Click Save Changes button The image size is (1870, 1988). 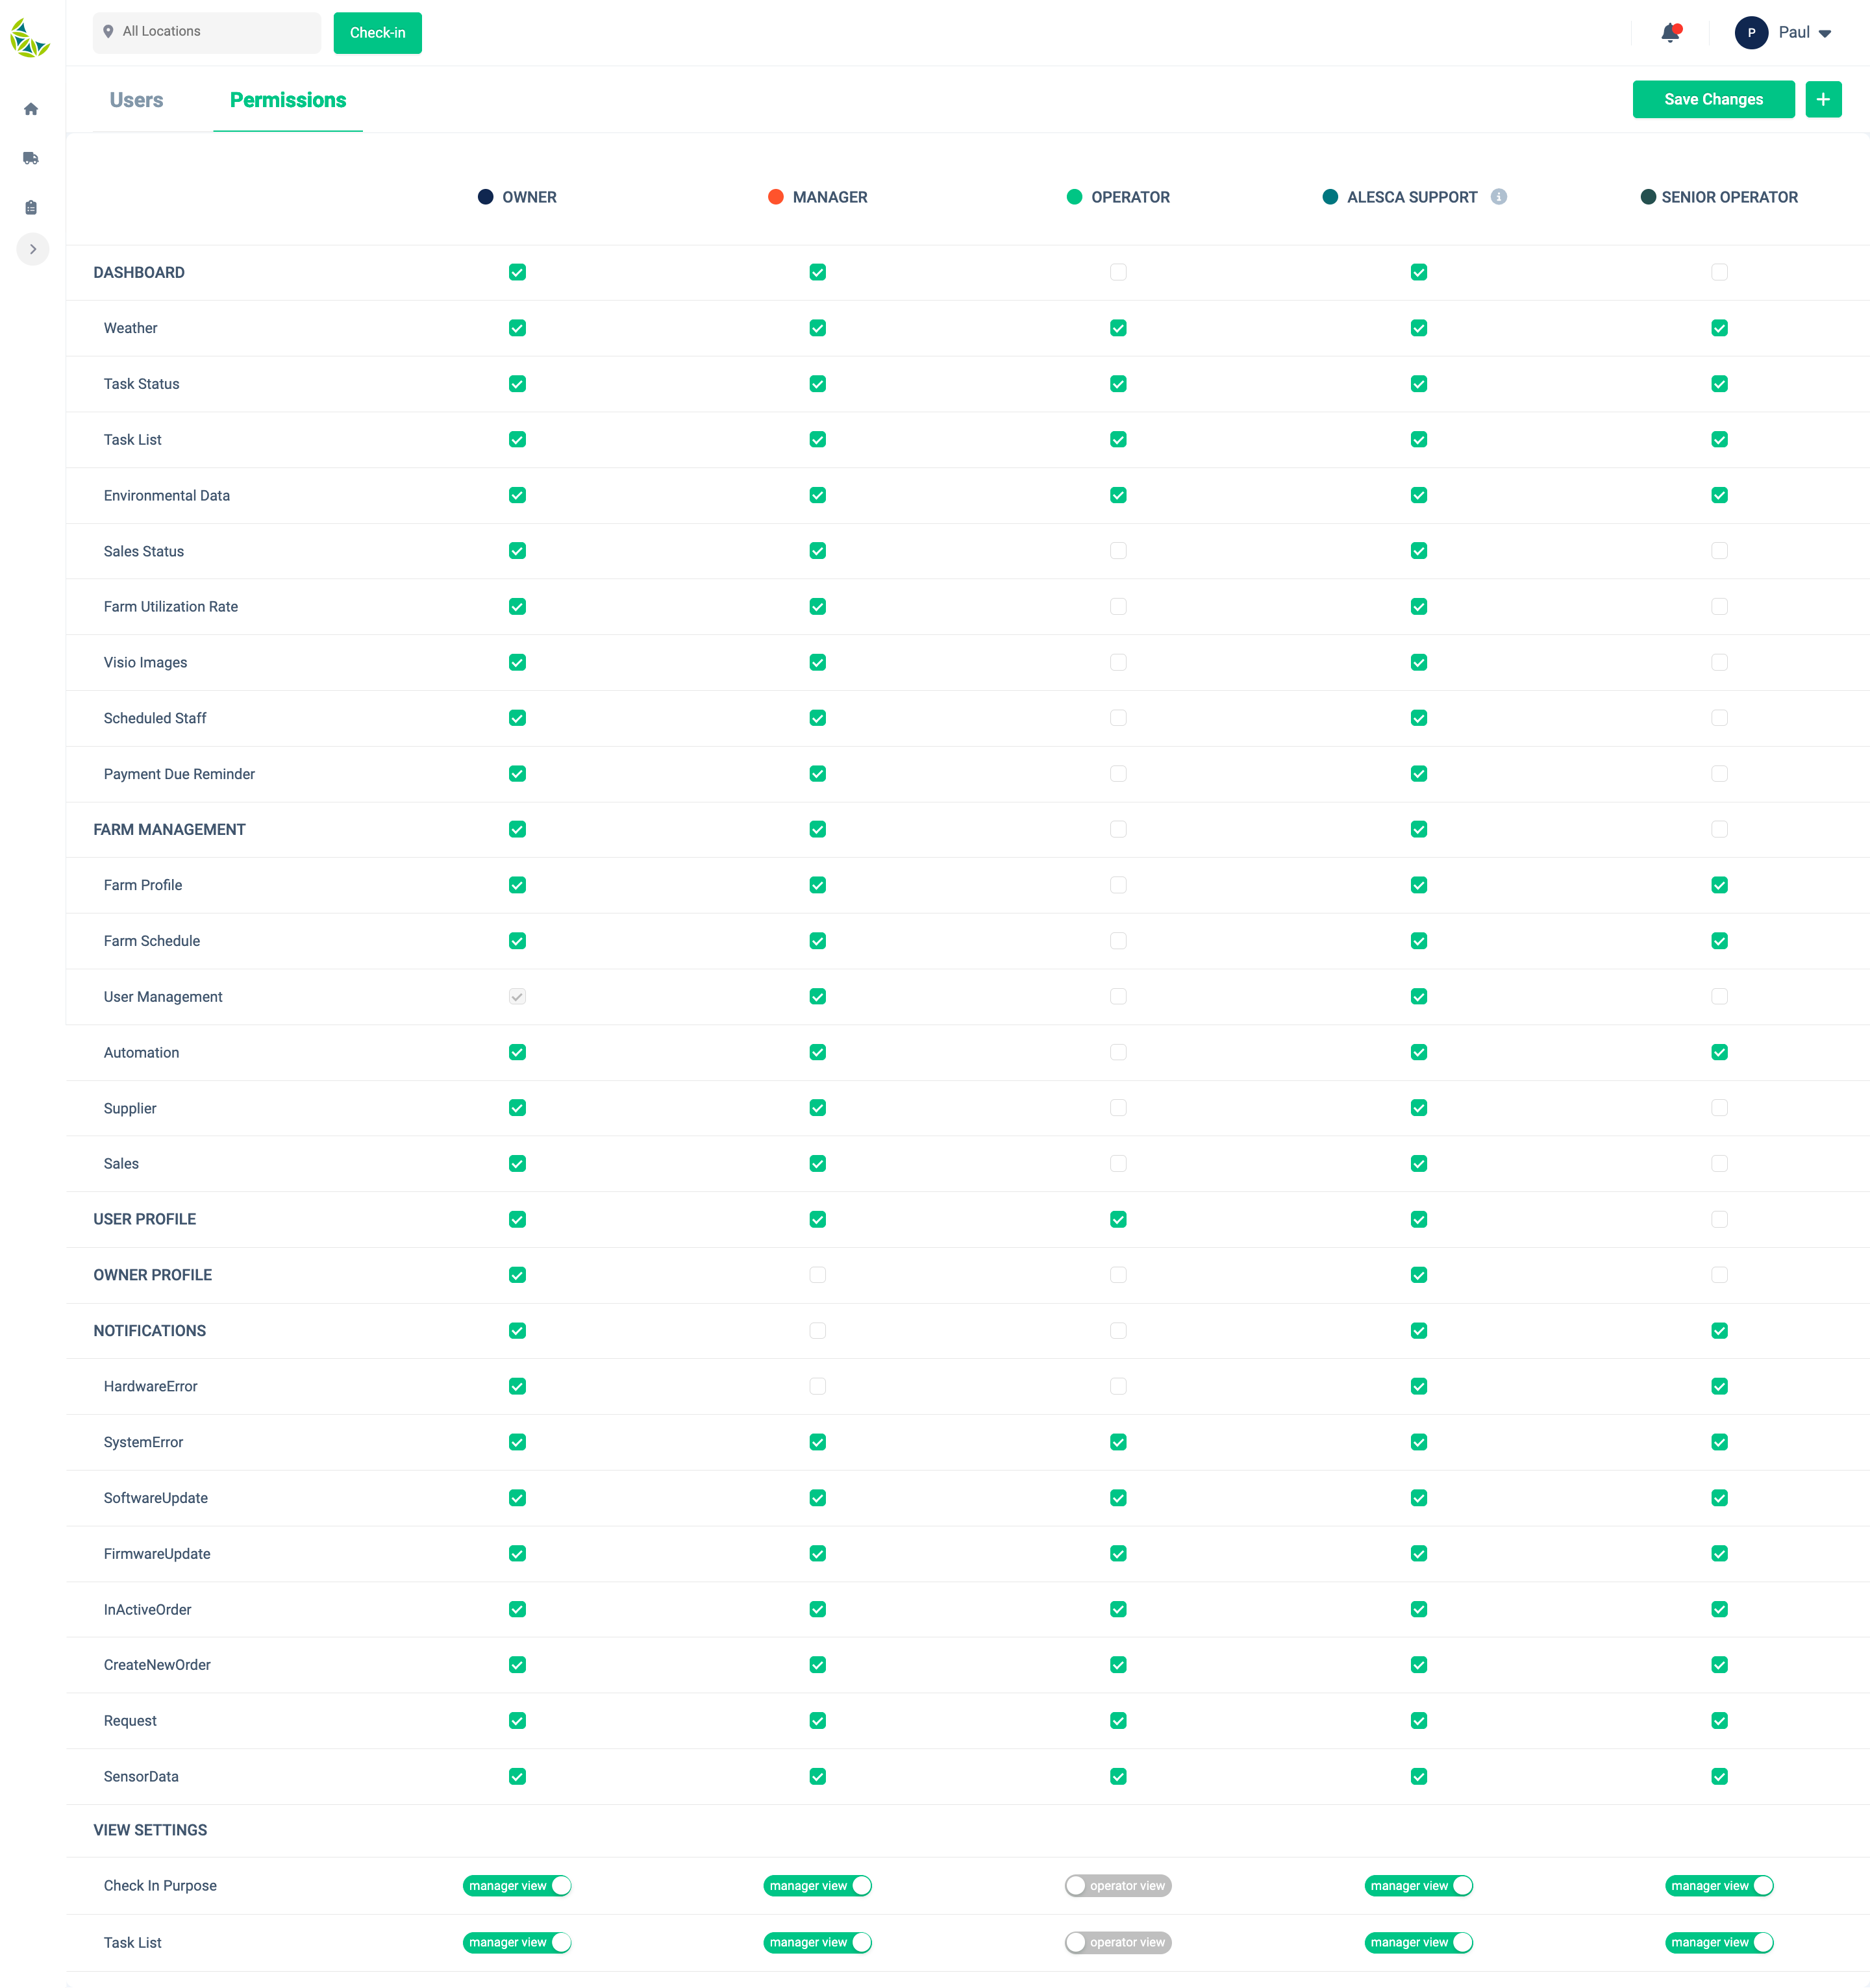click(1713, 99)
